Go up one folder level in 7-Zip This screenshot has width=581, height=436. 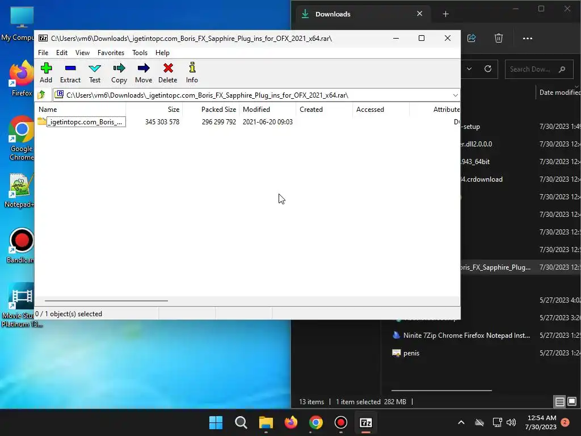click(41, 95)
